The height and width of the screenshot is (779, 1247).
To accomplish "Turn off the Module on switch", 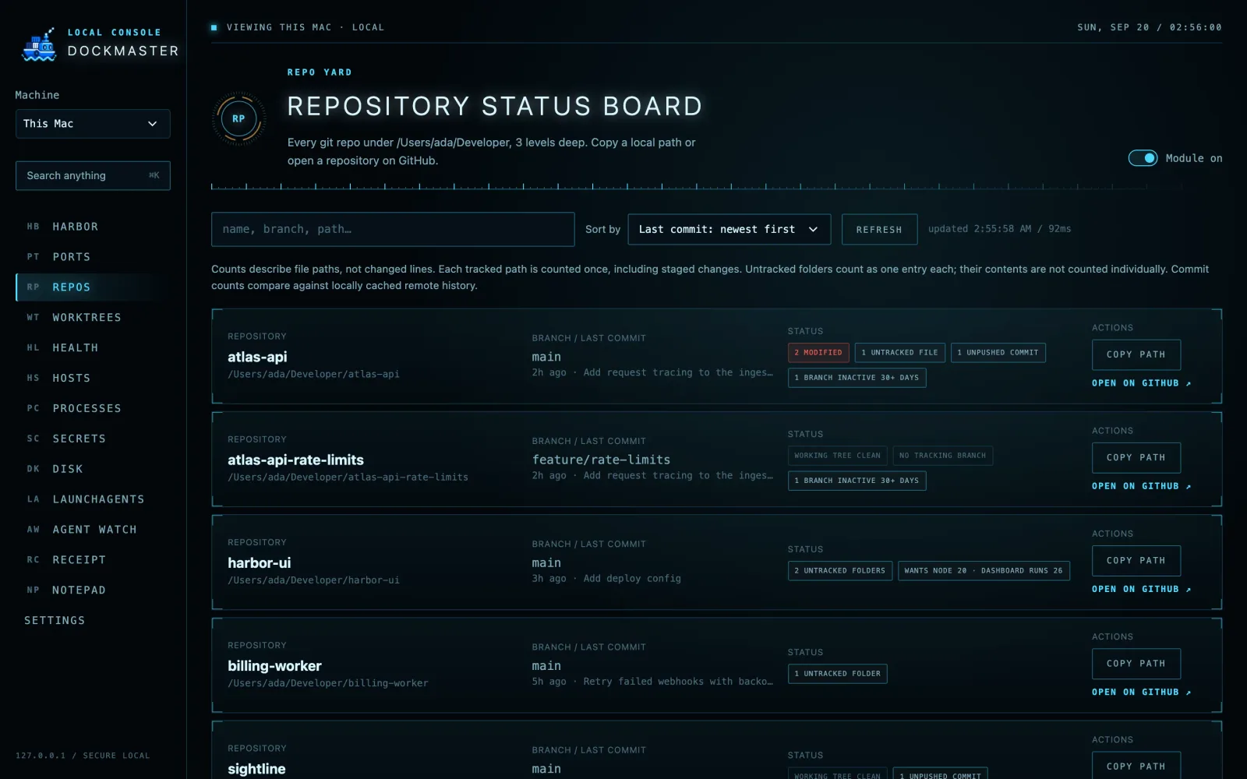I will pyautogui.click(x=1143, y=158).
